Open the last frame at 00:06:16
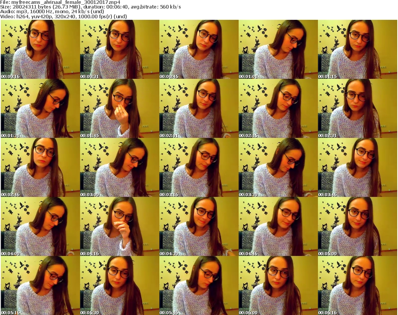The width and height of the screenshot is (398, 315). [358, 285]
